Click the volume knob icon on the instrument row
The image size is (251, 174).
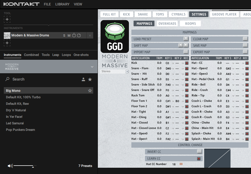point(79,35)
